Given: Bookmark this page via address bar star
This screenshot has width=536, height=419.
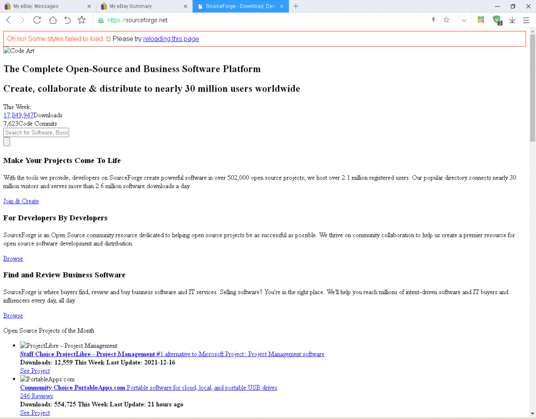Looking at the screenshot, I should 446,20.
